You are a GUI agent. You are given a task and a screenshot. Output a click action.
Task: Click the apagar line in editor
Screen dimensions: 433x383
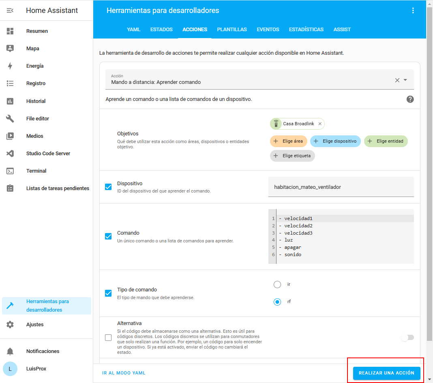pos(345,247)
